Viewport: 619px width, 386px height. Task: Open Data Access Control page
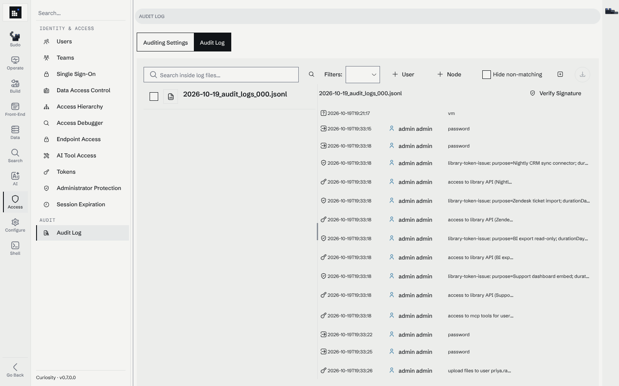83,90
